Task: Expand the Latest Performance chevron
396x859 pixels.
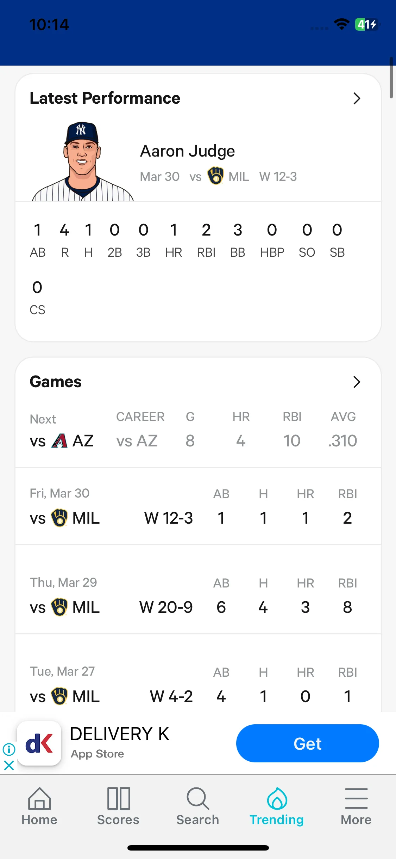Action: 357,98
